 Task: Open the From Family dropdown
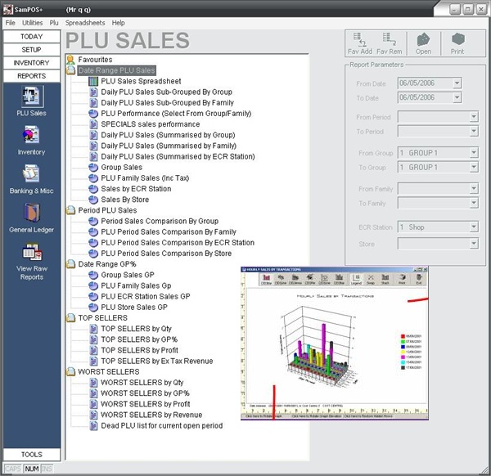[474, 188]
